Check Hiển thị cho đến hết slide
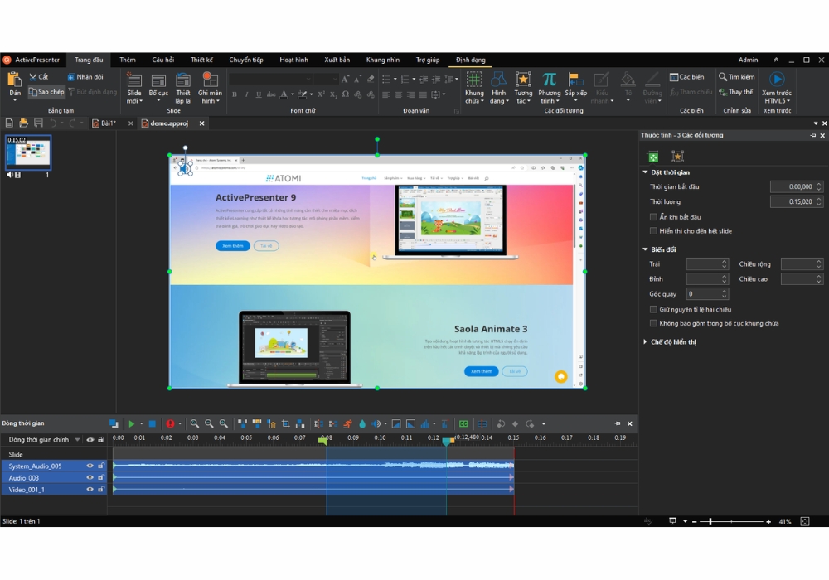Screen dimensions: 829x580 tap(653, 231)
